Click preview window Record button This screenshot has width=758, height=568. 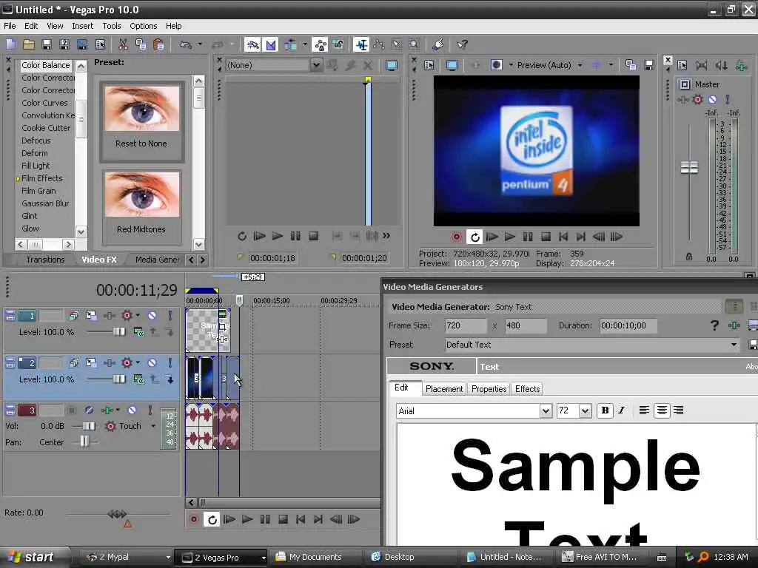456,237
